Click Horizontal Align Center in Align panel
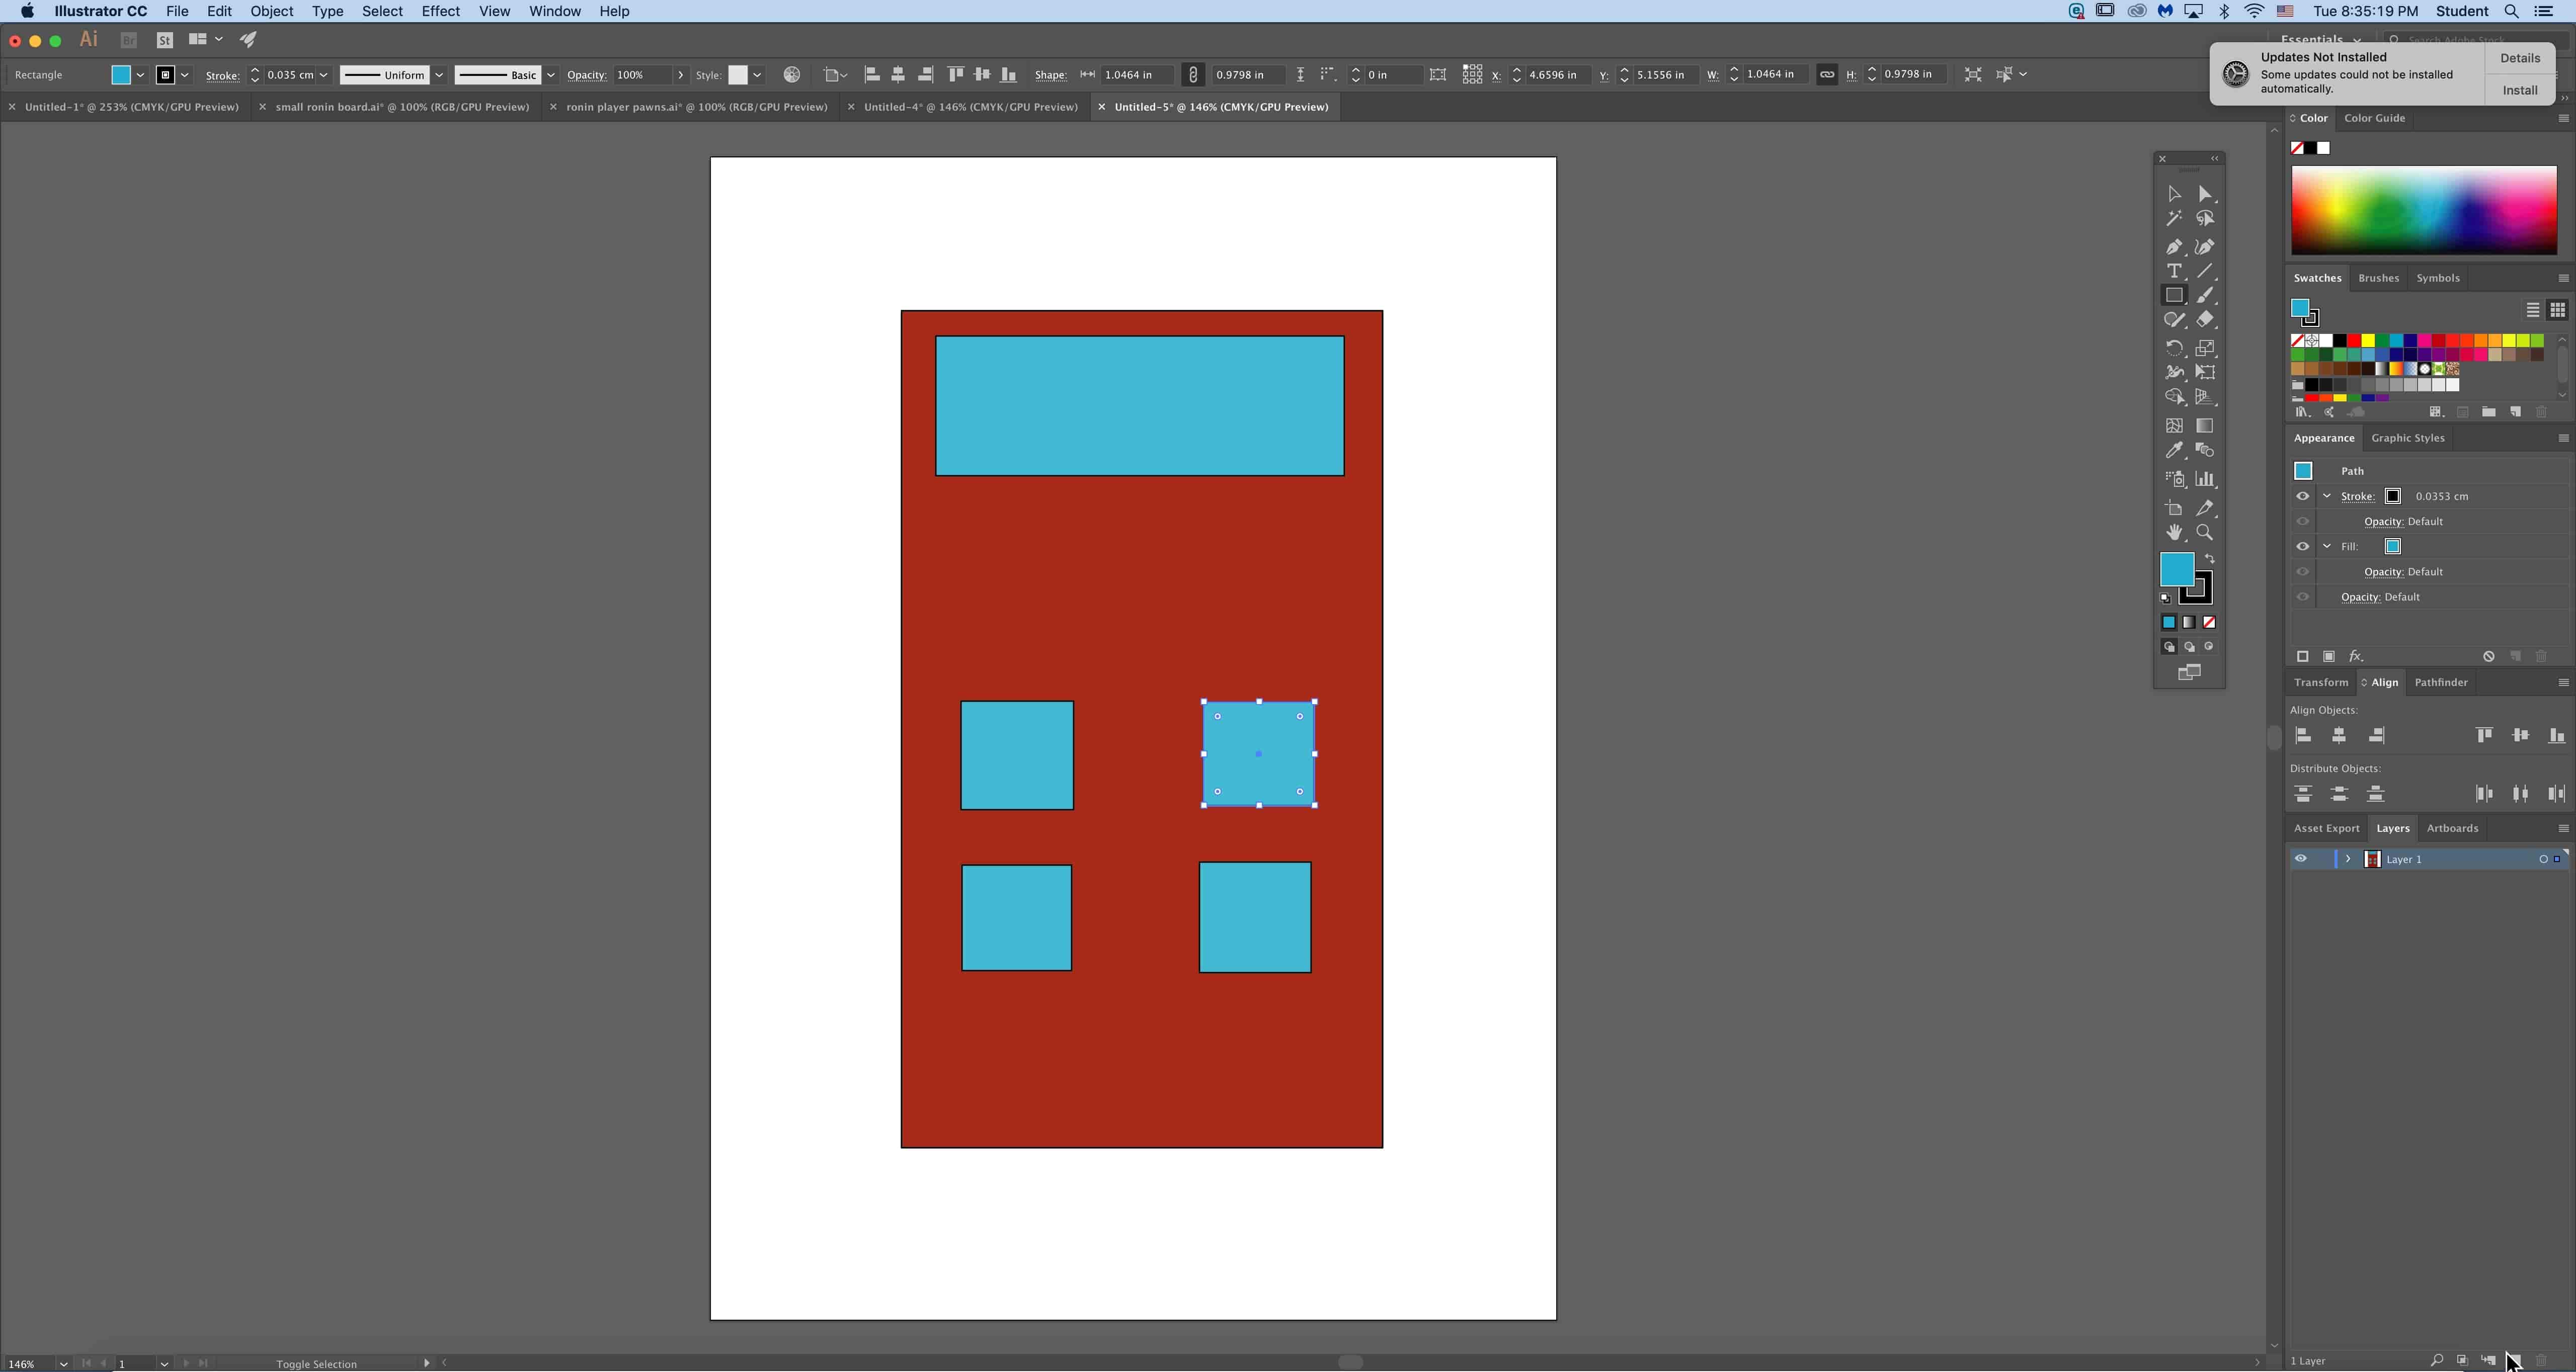This screenshot has height=1372, width=2576. tap(2339, 735)
